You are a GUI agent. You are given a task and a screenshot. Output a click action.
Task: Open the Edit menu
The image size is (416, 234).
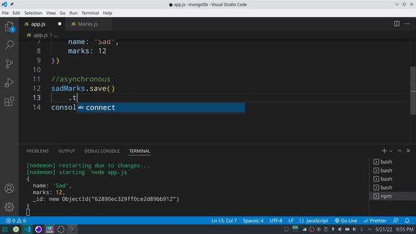click(x=16, y=13)
